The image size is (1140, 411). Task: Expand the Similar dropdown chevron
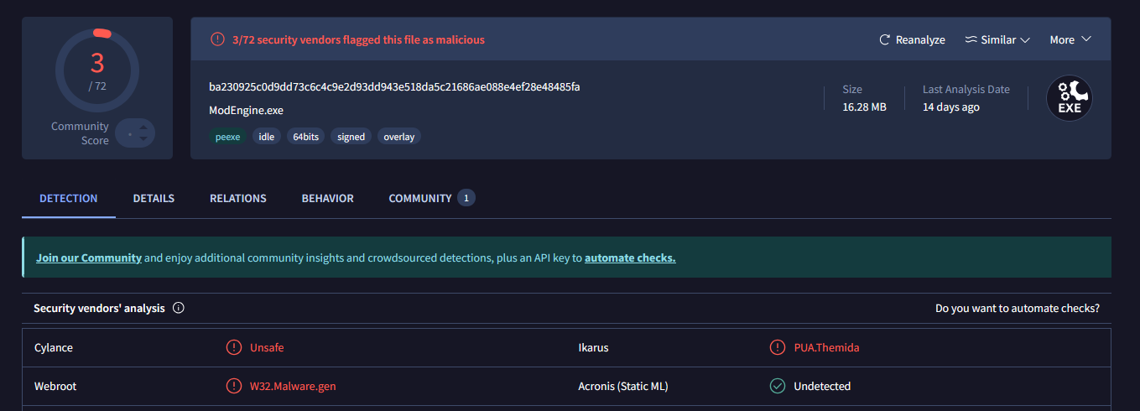pos(1024,39)
